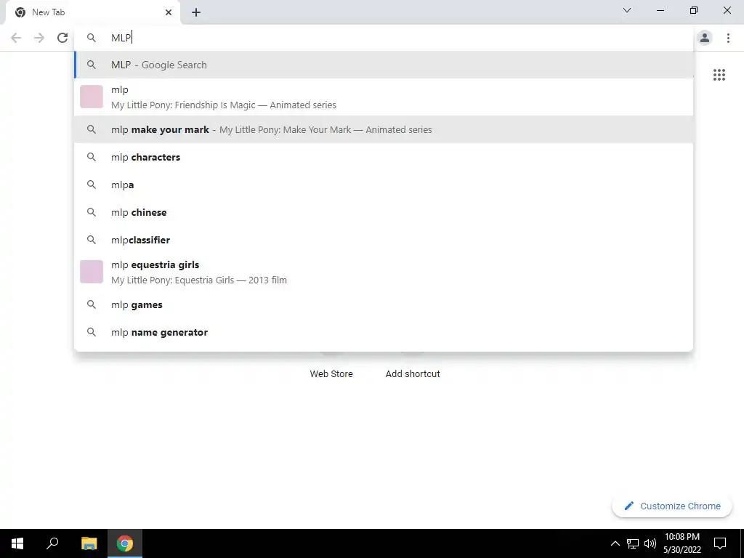Click the search icon beside 'mlp chinese'
This screenshot has height=558, width=744.
[92, 212]
